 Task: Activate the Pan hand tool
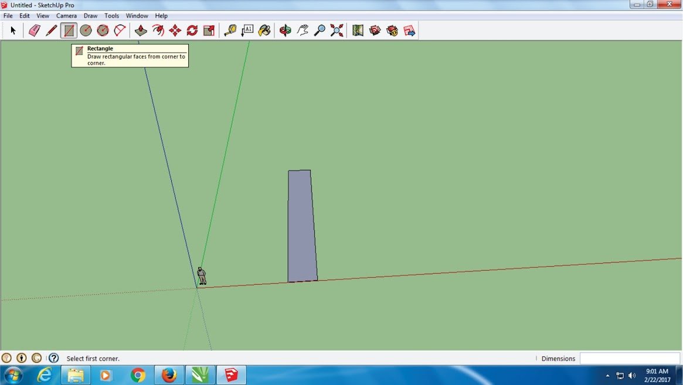pos(303,30)
